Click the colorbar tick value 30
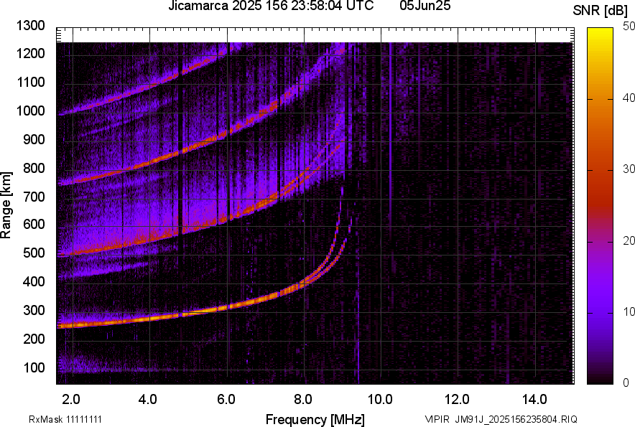This screenshot has width=635, height=427. 629,169
